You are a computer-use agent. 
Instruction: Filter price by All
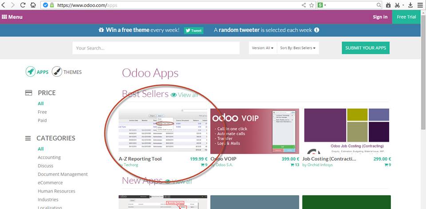(41, 104)
